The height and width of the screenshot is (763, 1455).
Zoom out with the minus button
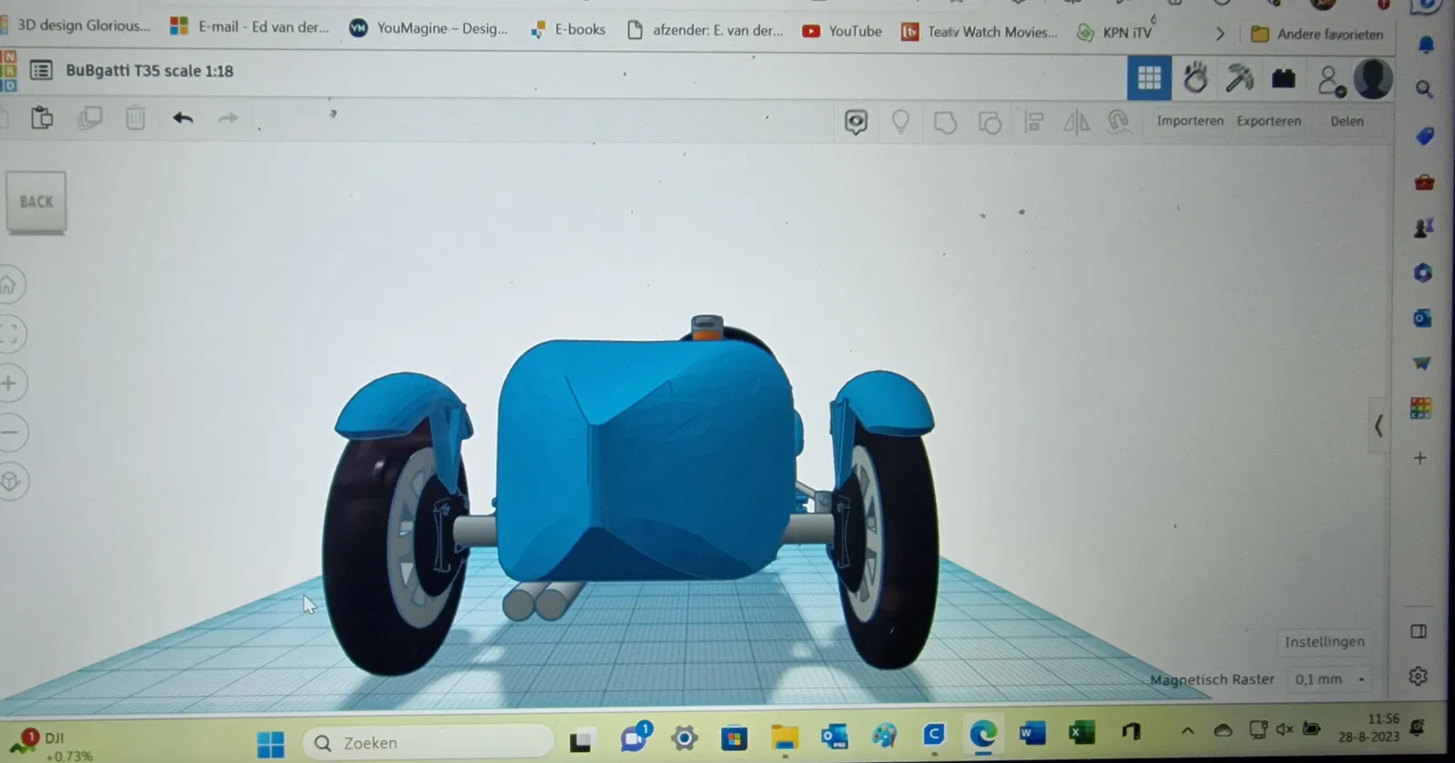pos(10,432)
